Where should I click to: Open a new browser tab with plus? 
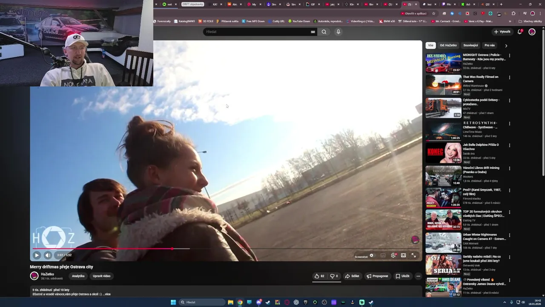[501, 4]
